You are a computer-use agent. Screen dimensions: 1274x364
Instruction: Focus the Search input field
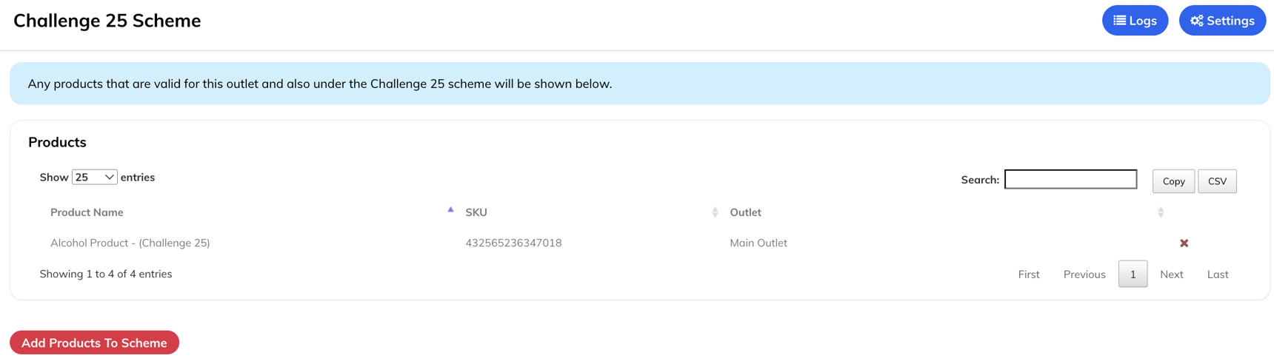[x=1070, y=179]
